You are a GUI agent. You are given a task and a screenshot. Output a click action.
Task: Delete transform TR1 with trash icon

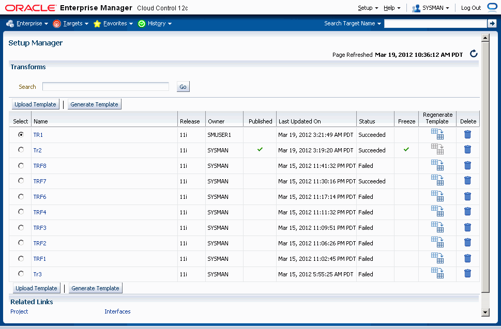tap(467, 134)
